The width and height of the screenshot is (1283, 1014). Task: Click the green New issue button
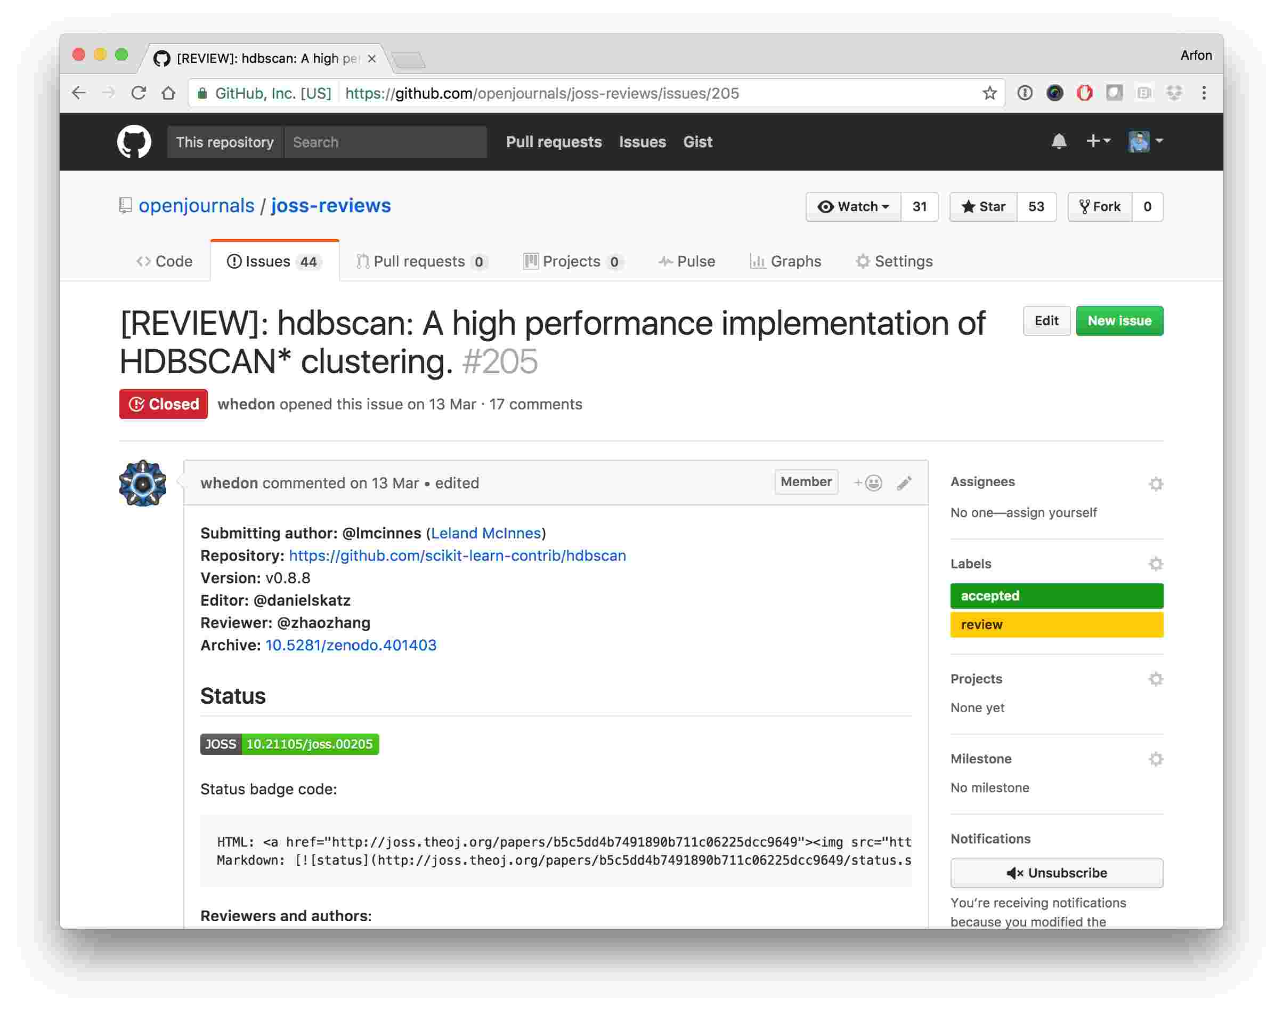tap(1119, 320)
